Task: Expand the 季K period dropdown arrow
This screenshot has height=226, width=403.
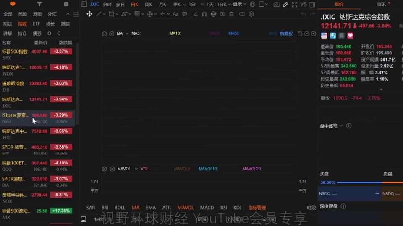Action: tap(185, 4)
